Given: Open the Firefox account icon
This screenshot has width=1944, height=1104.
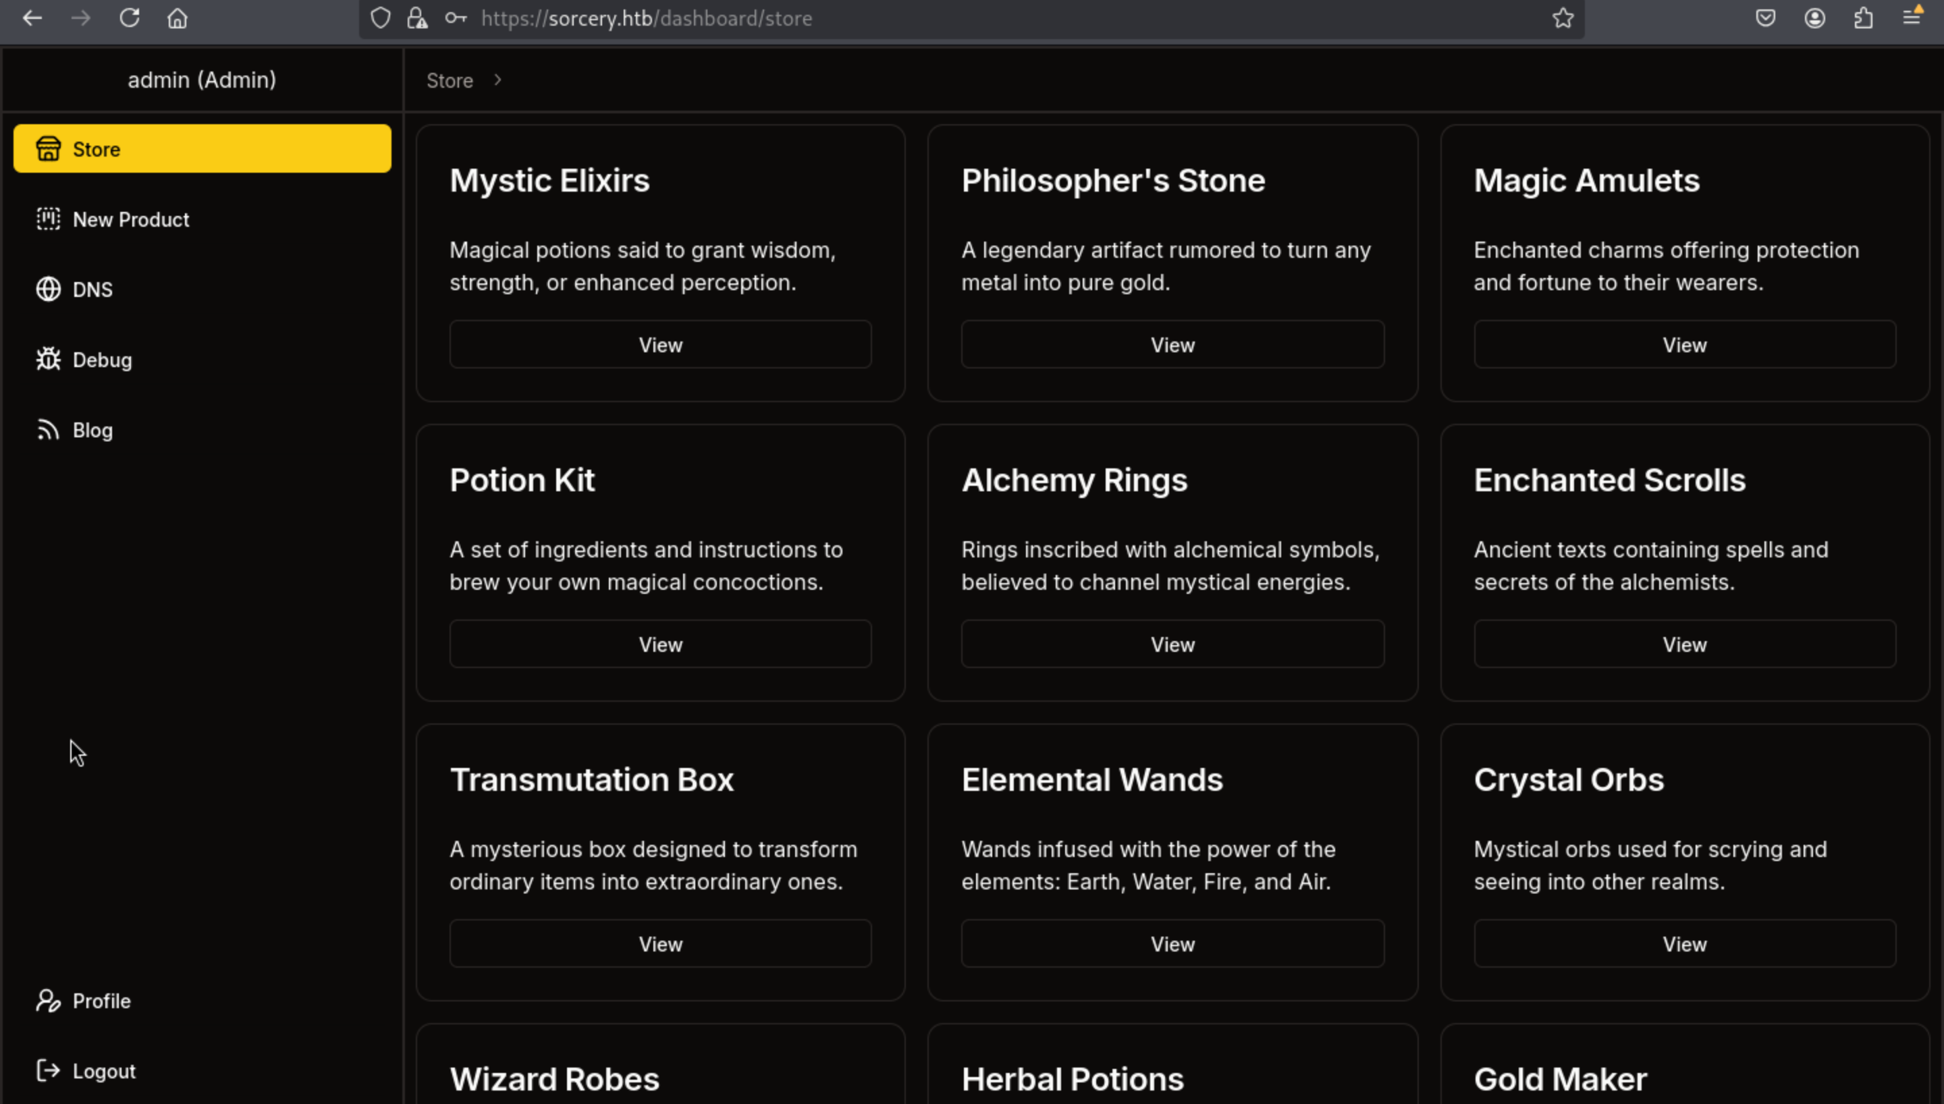Looking at the screenshot, I should click(x=1814, y=18).
